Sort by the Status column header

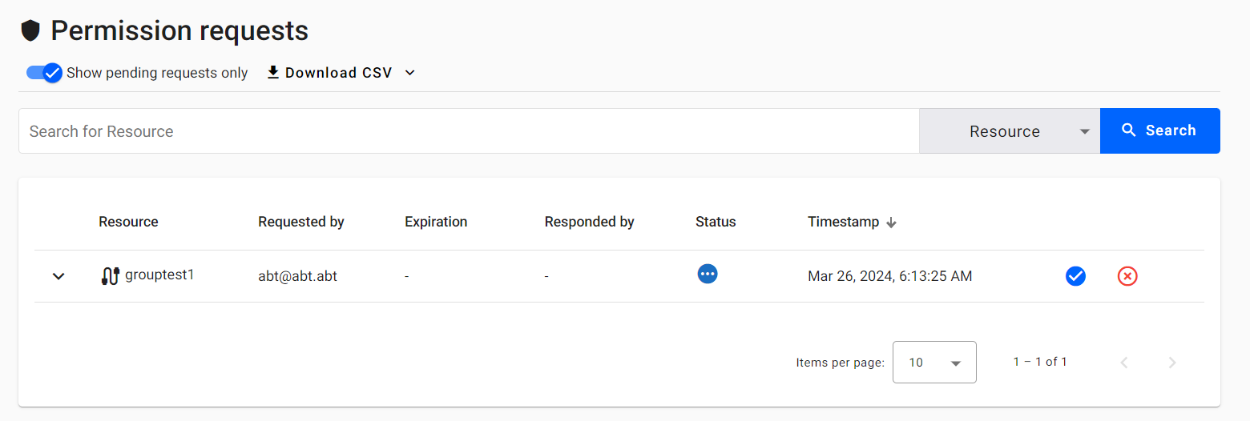716,222
